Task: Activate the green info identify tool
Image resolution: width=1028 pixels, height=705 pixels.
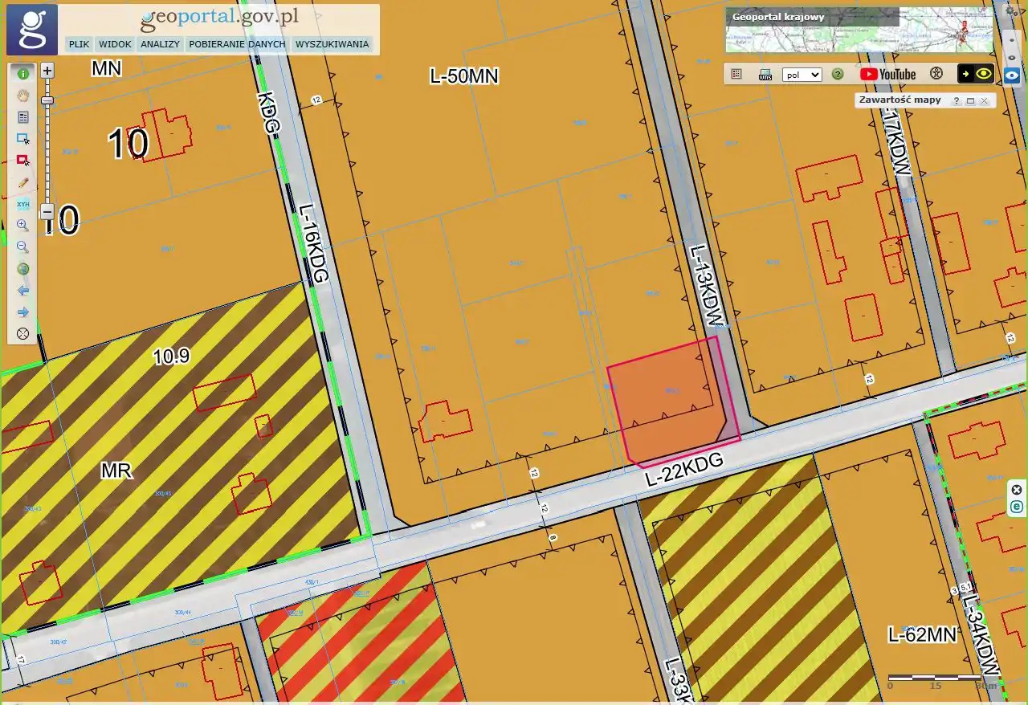Action: [22, 74]
